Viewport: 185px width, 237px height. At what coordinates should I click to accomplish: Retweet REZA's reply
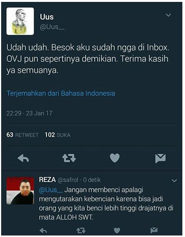click(x=81, y=231)
